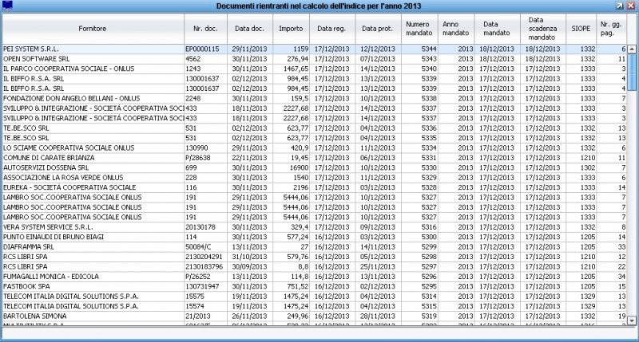Viewport: 639px width, 342px height.
Task: Click document number 20130178
Action: (200, 227)
